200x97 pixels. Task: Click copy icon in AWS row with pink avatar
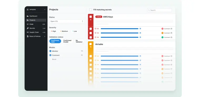[140, 29]
